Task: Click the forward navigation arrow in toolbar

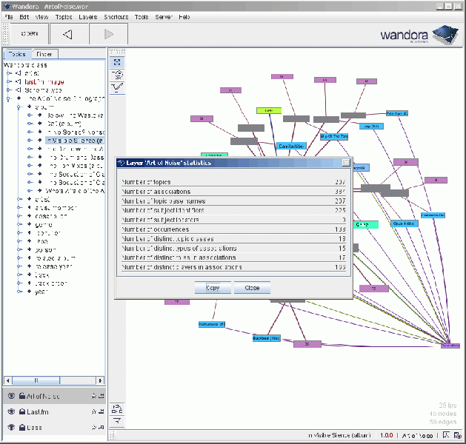Action: (x=109, y=34)
